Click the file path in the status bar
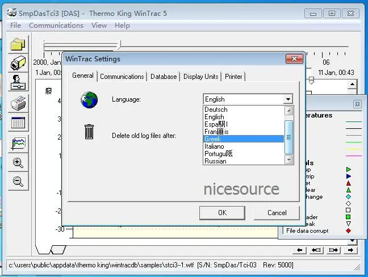This screenshot has width=368, height=277. [x=101, y=265]
